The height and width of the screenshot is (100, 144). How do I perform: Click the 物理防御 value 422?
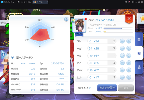click(x=33, y=79)
